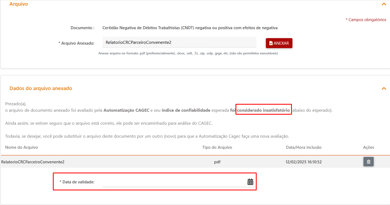Image resolution: width=390 pixels, height=205 pixels.
Task: Click the Arquivo section title
Action: click(x=18, y=4)
